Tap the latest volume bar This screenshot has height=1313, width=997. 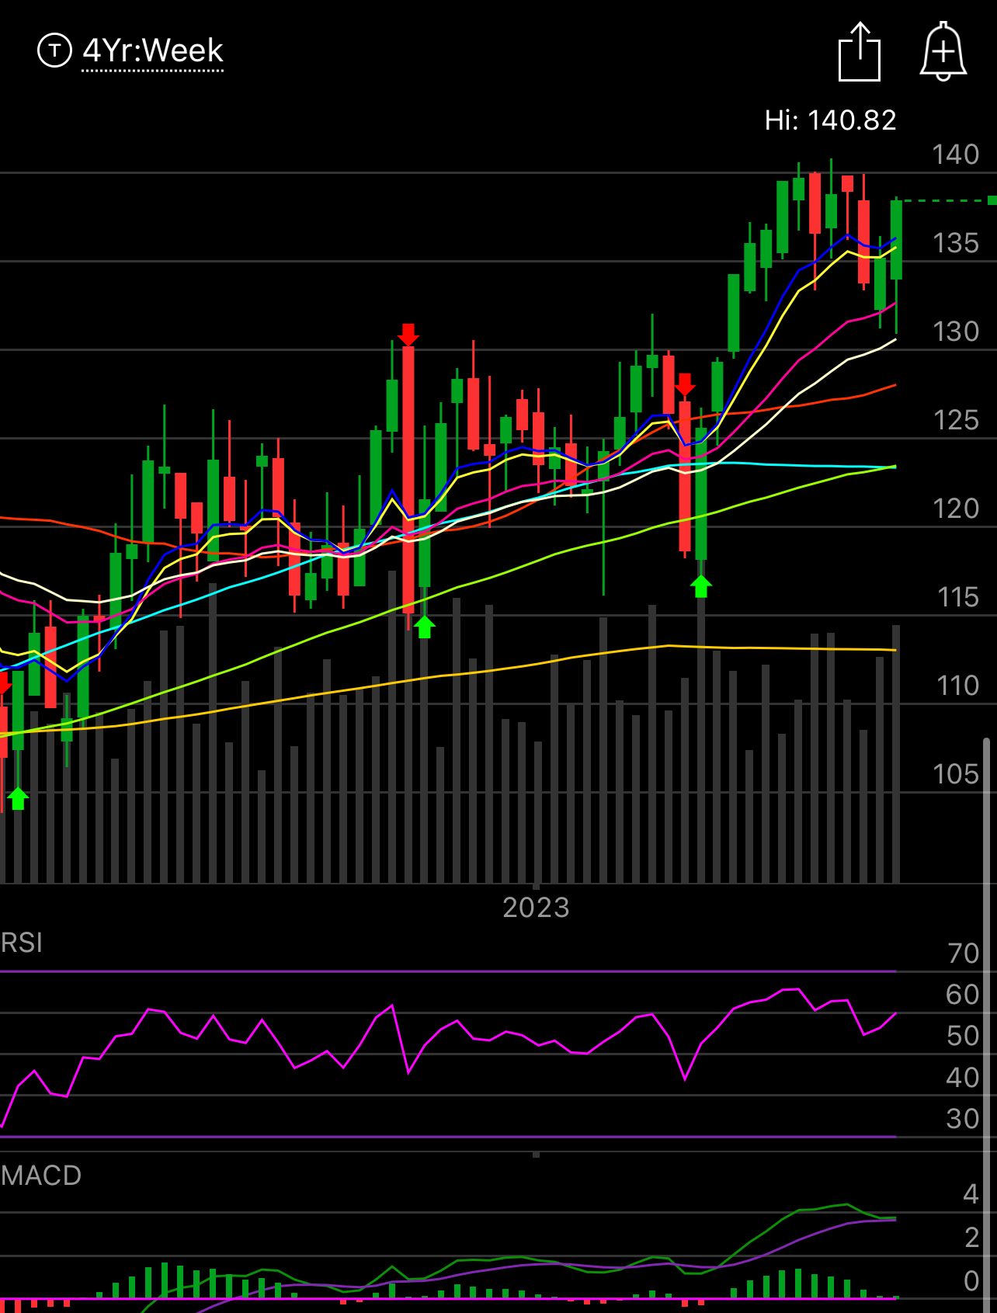pos(896,754)
